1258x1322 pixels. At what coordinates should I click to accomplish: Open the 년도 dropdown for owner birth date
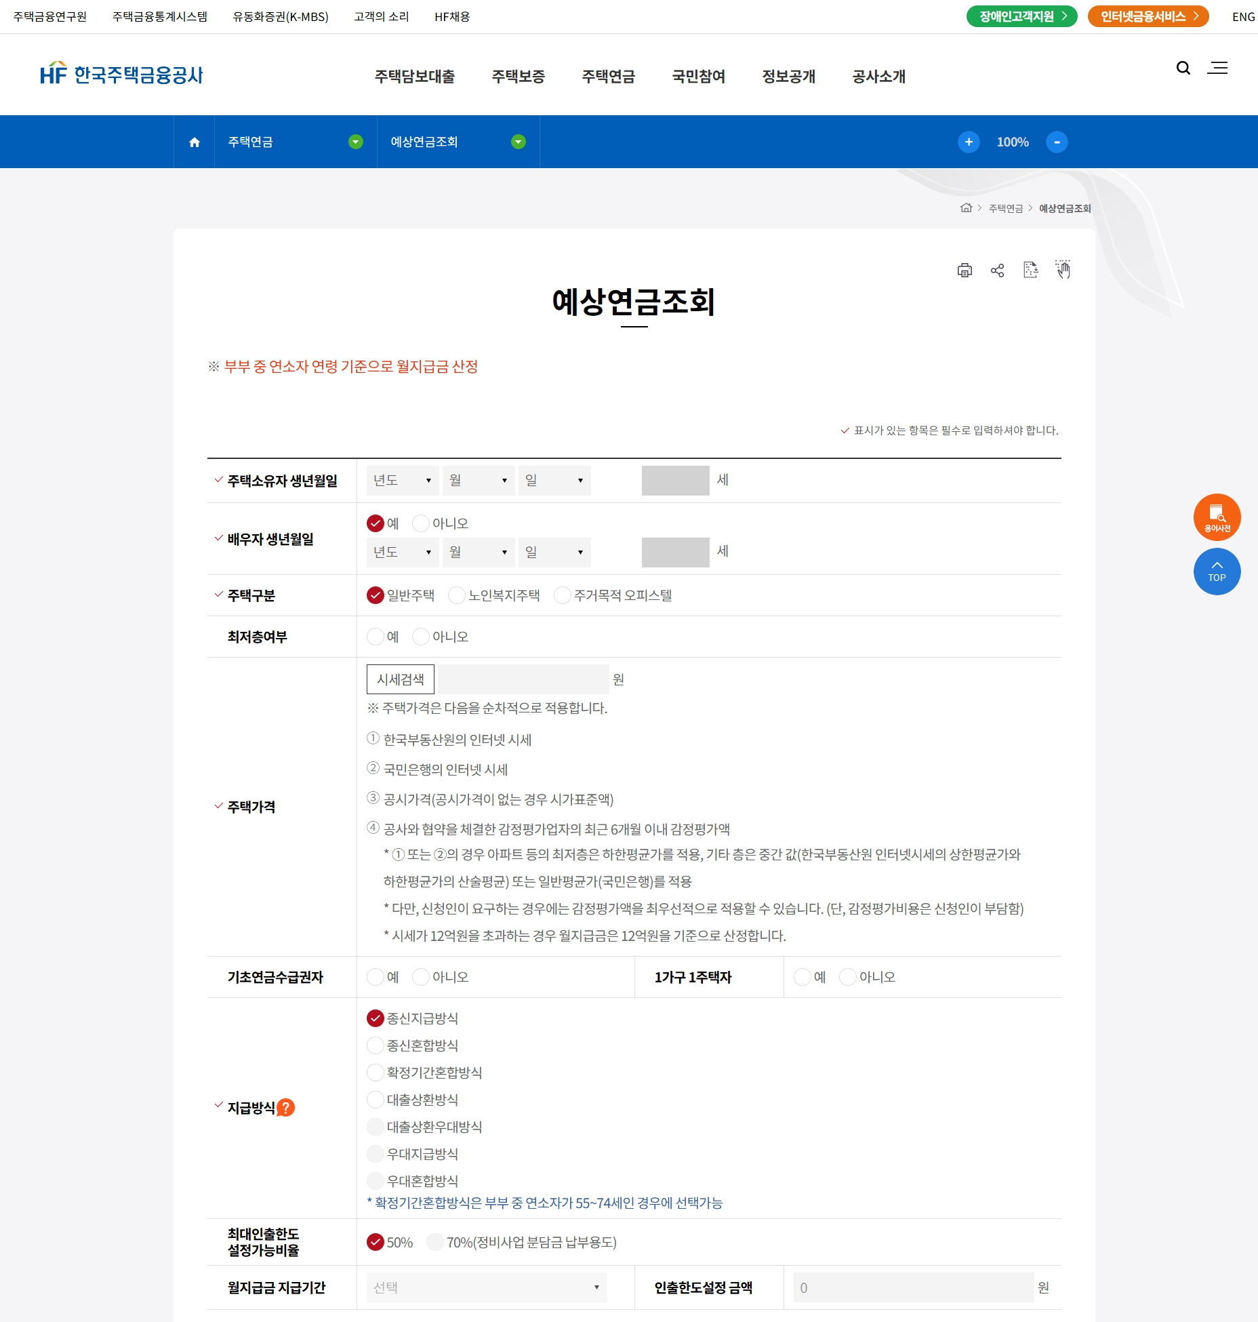pos(402,480)
